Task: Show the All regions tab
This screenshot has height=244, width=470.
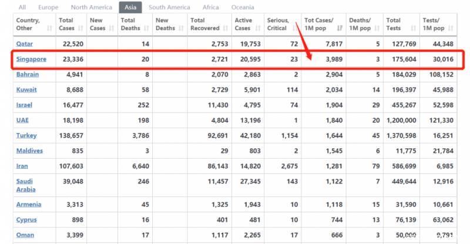Action: point(22,8)
